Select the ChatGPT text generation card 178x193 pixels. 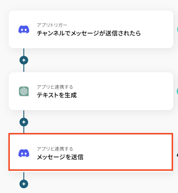[x=91, y=91]
